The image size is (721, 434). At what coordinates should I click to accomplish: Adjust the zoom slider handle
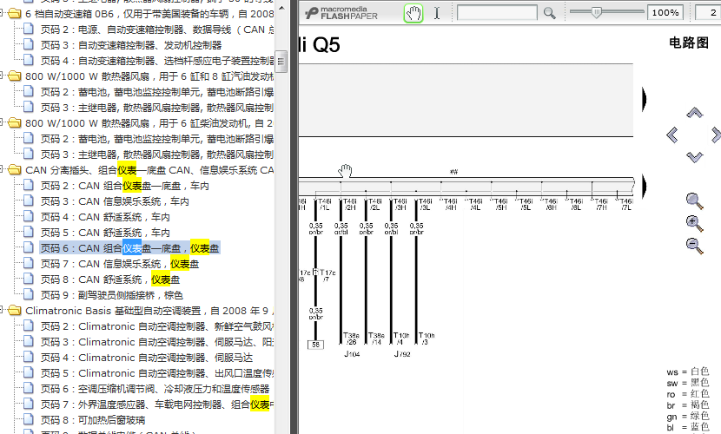pos(596,12)
